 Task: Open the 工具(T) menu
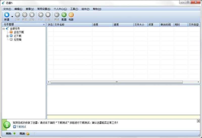point(74,9)
